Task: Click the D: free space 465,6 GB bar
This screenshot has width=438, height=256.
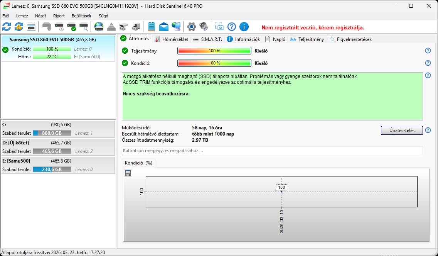Action: coord(52,151)
